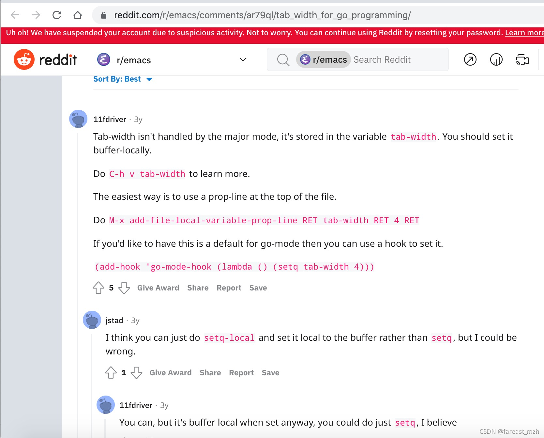Downvote jstad's comment
The width and height of the screenshot is (544, 438).
(137, 373)
